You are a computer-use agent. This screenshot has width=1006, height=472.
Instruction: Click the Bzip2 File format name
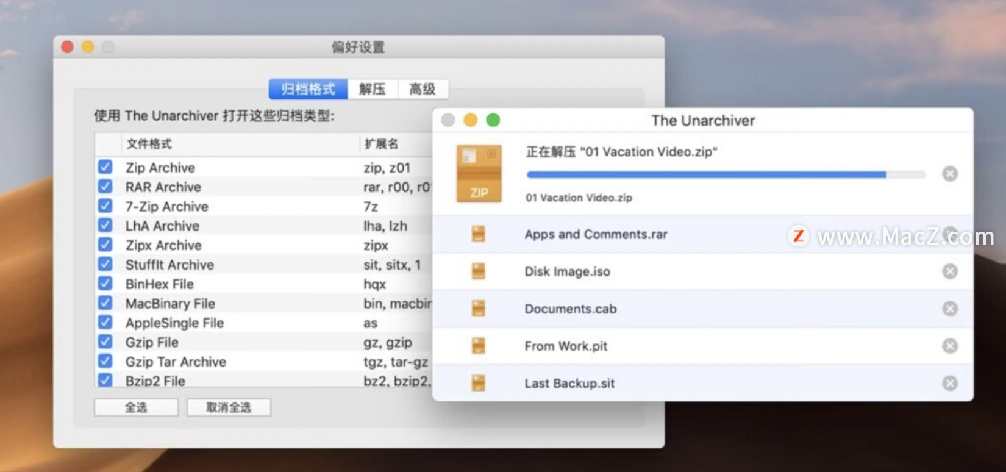[155, 381]
